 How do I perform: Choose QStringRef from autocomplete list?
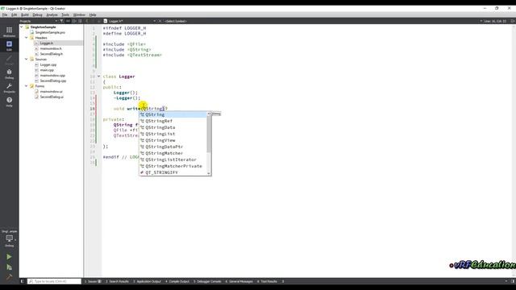point(173,121)
